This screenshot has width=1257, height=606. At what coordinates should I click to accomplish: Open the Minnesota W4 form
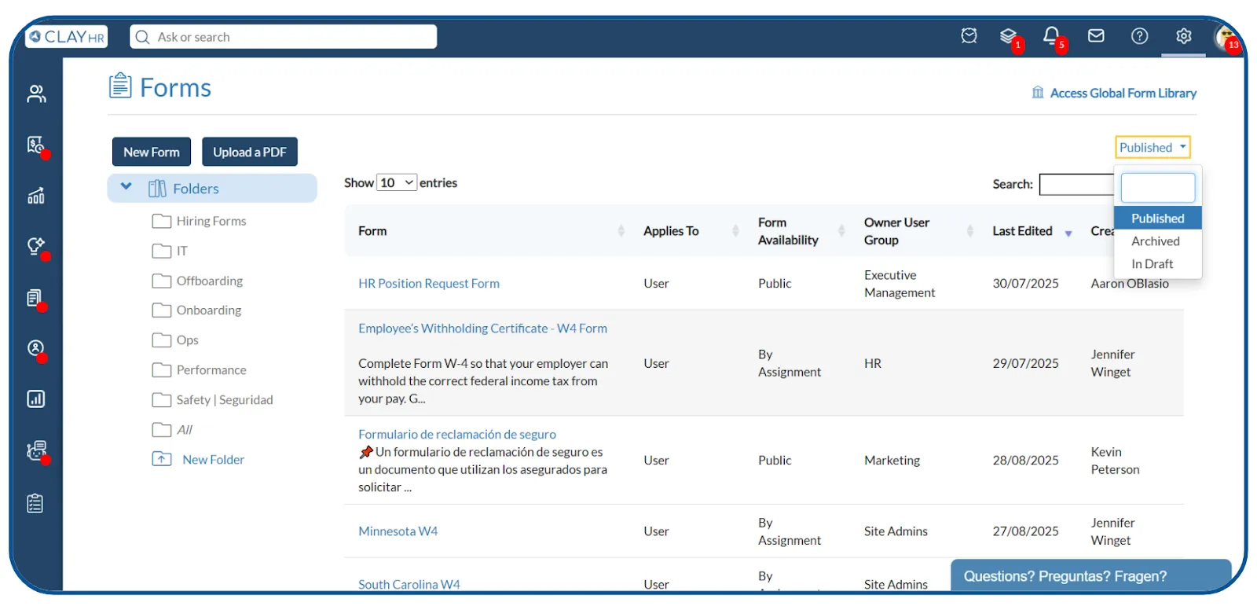click(x=398, y=531)
